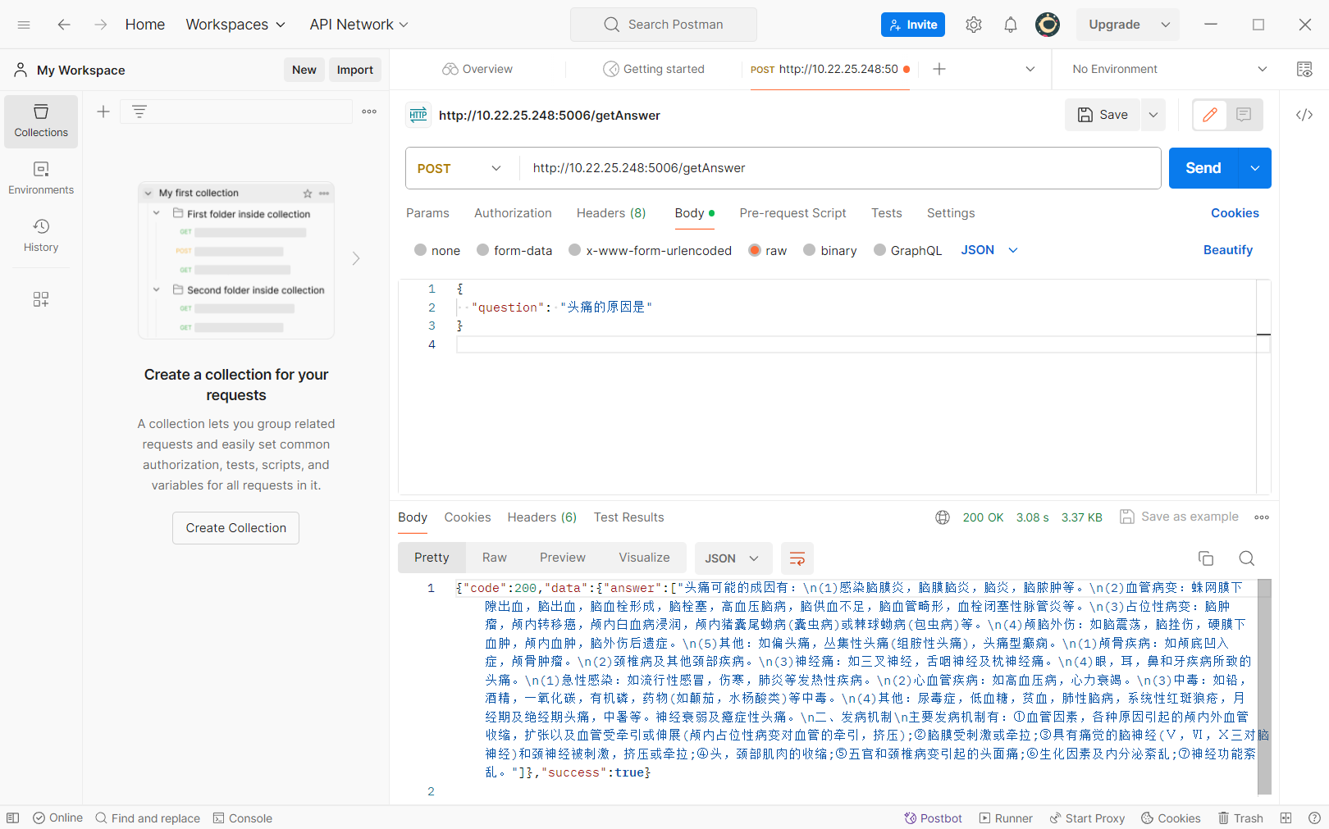
Task: Switch to edit mode pencil icon
Action: [1210, 115]
